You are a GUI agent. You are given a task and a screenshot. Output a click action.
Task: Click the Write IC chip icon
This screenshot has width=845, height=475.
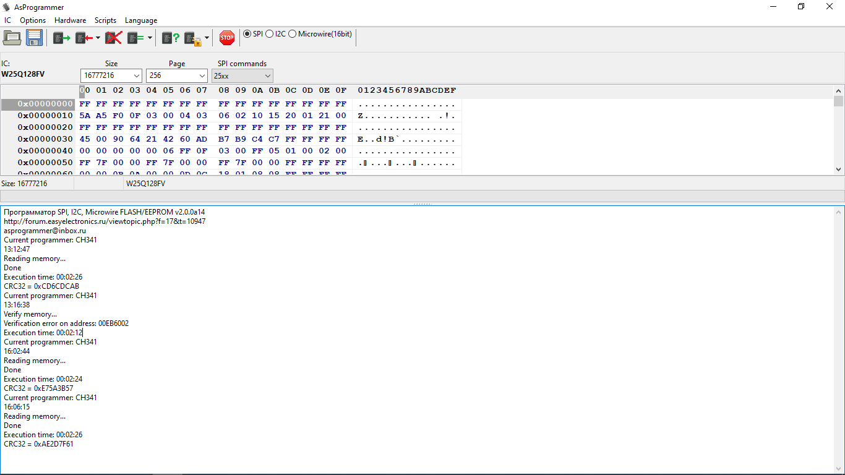tap(84, 38)
